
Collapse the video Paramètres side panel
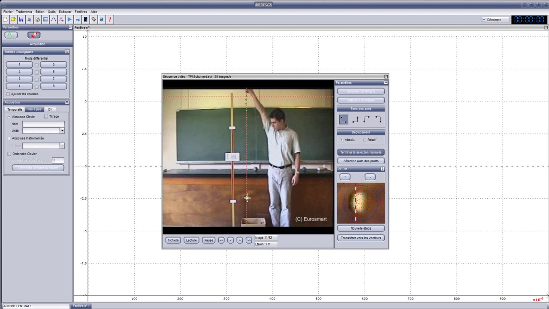(x=386, y=82)
